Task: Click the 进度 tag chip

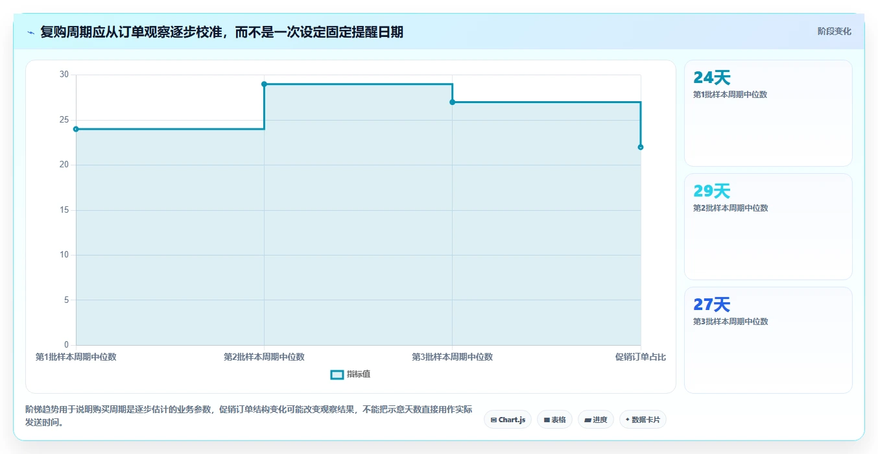Action: [x=595, y=420]
